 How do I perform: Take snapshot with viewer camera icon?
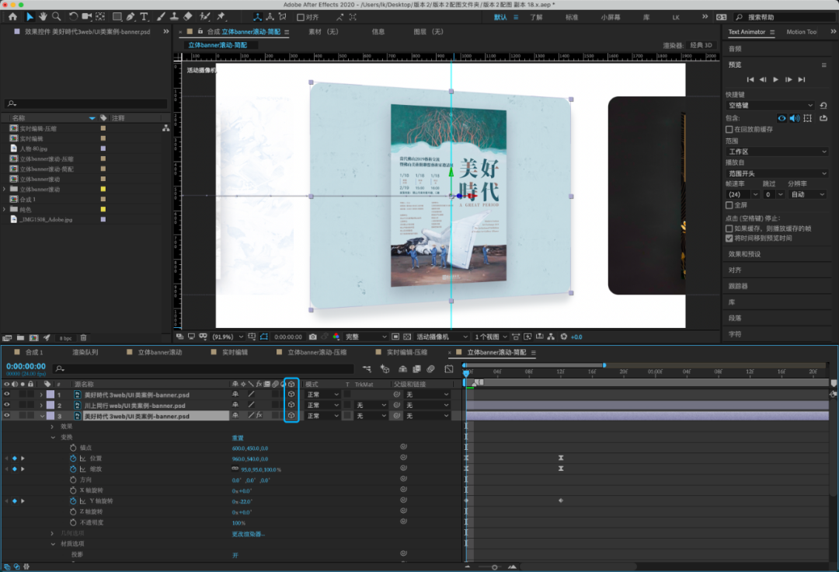click(x=312, y=337)
